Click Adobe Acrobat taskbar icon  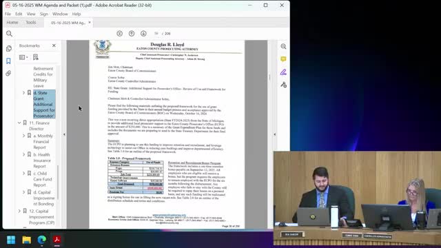pos(57,240)
